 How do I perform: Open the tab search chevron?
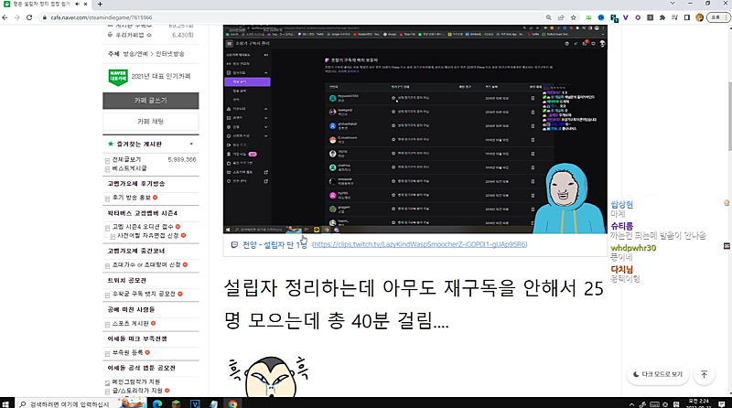pyautogui.click(x=673, y=4)
